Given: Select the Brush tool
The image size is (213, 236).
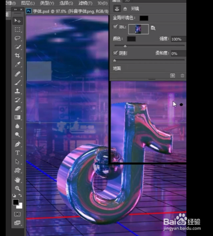Looking at the screenshot, I should click(x=17, y=83).
